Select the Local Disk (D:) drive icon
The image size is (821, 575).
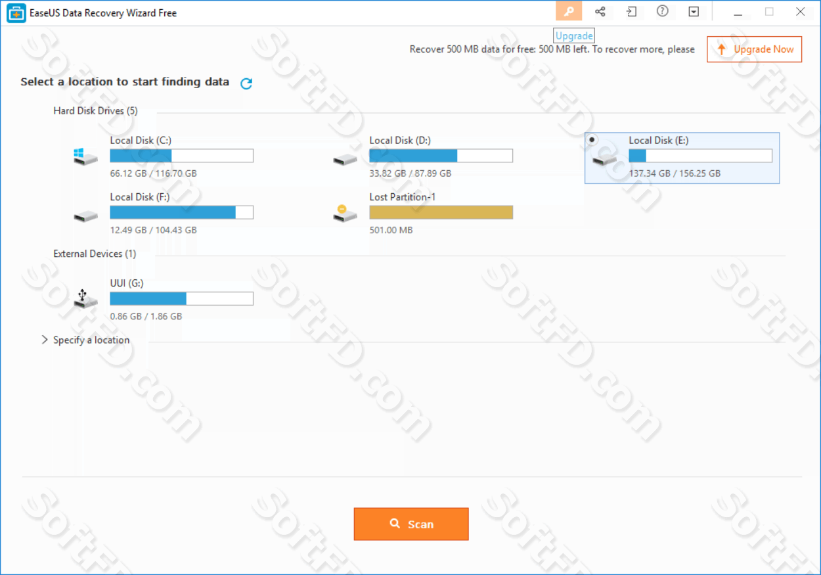pyautogui.click(x=345, y=160)
